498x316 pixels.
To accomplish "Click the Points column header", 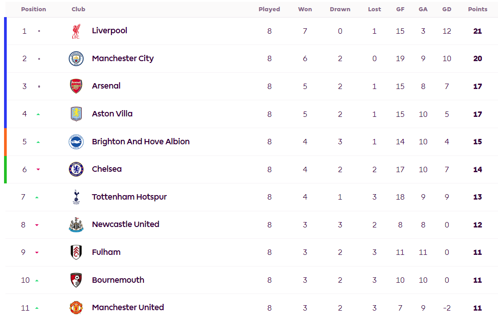I will coord(477,9).
